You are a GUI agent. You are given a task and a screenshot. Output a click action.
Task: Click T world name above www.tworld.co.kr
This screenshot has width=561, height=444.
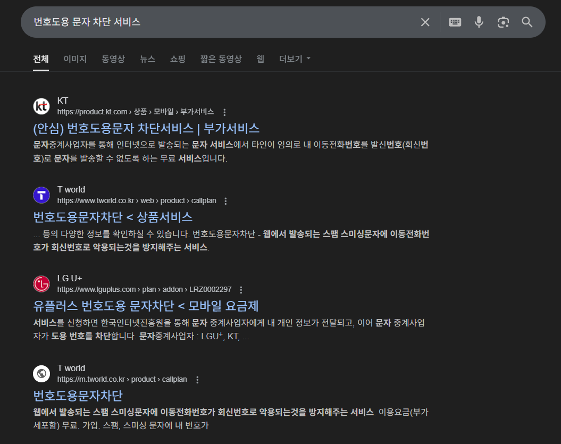(71, 190)
